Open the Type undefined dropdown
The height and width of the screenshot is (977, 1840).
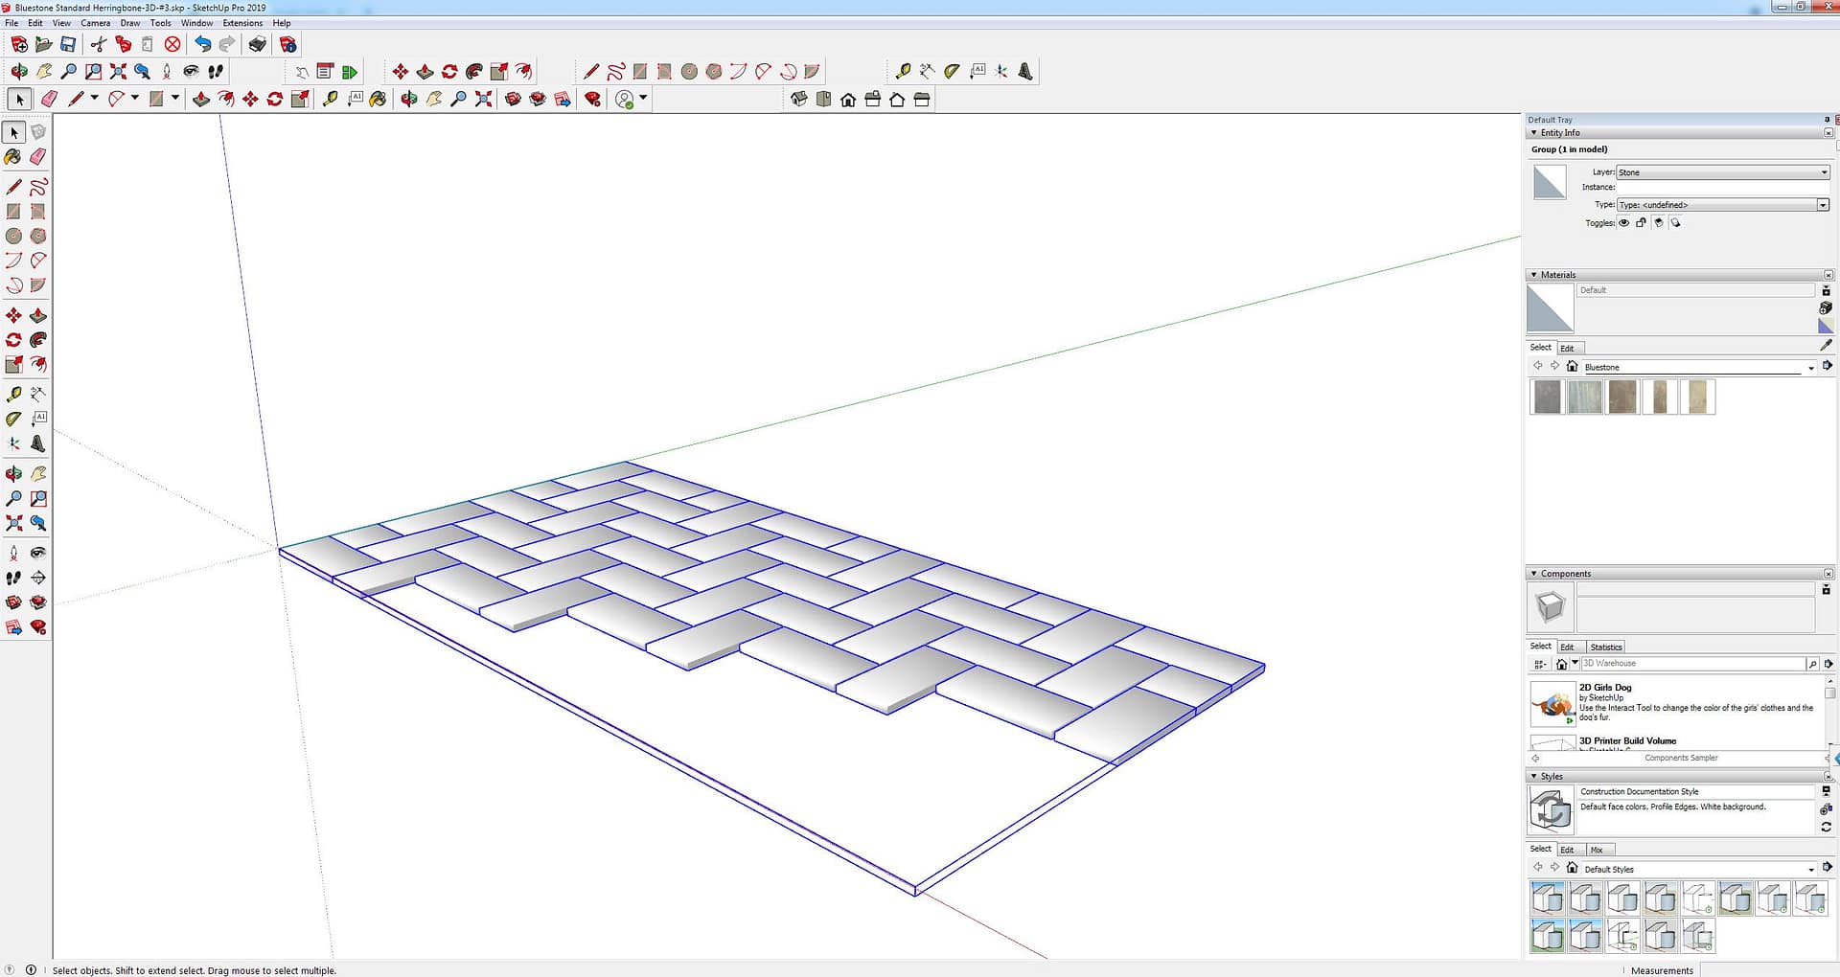(1722, 205)
